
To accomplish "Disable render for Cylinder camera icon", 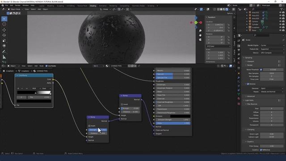I will 283,24.
